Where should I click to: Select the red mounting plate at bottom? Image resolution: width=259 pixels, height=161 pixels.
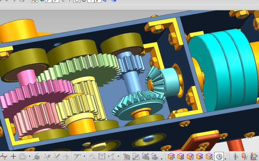[201, 141]
